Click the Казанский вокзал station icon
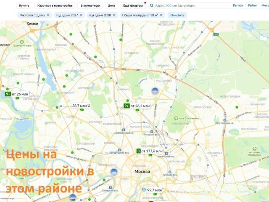The width and height of the screenshot is (269, 202). [166, 153]
